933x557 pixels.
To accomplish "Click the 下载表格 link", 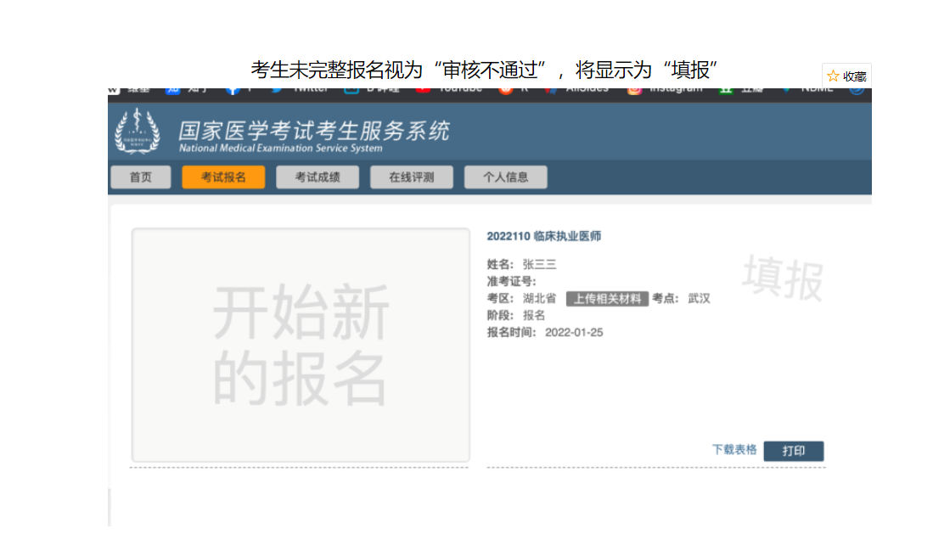I will (x=734, y=450).
